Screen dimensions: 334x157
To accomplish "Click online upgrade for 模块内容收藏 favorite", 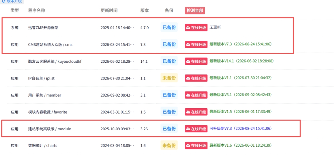I will click(x=196, y=112).
